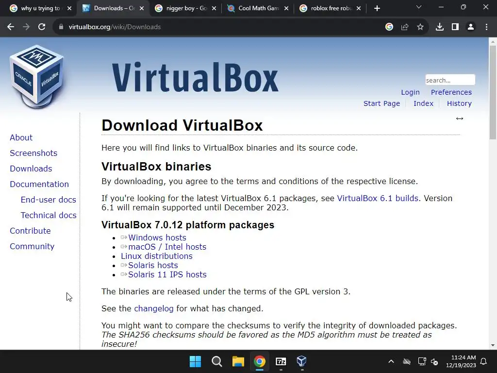Screen dimensions: 497x373
Task: Close the Downloads tab
Action: (142, 9)
